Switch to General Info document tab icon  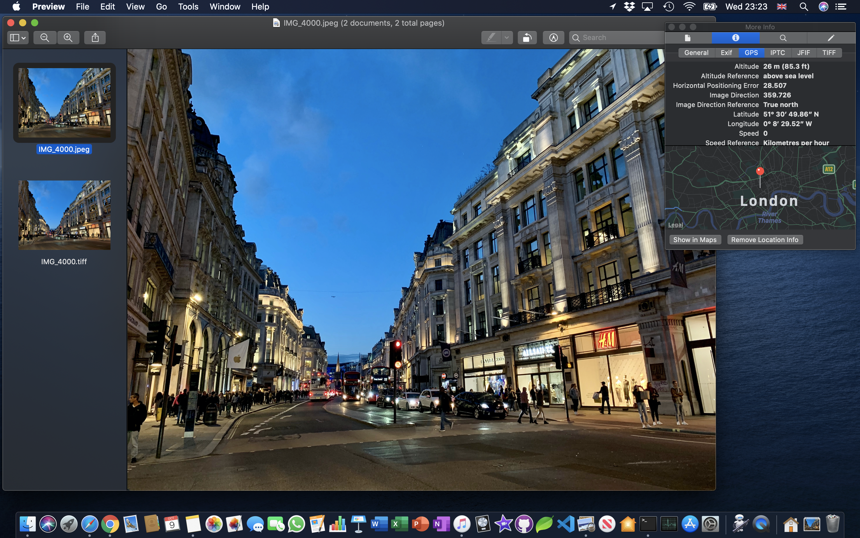(688, 38)
